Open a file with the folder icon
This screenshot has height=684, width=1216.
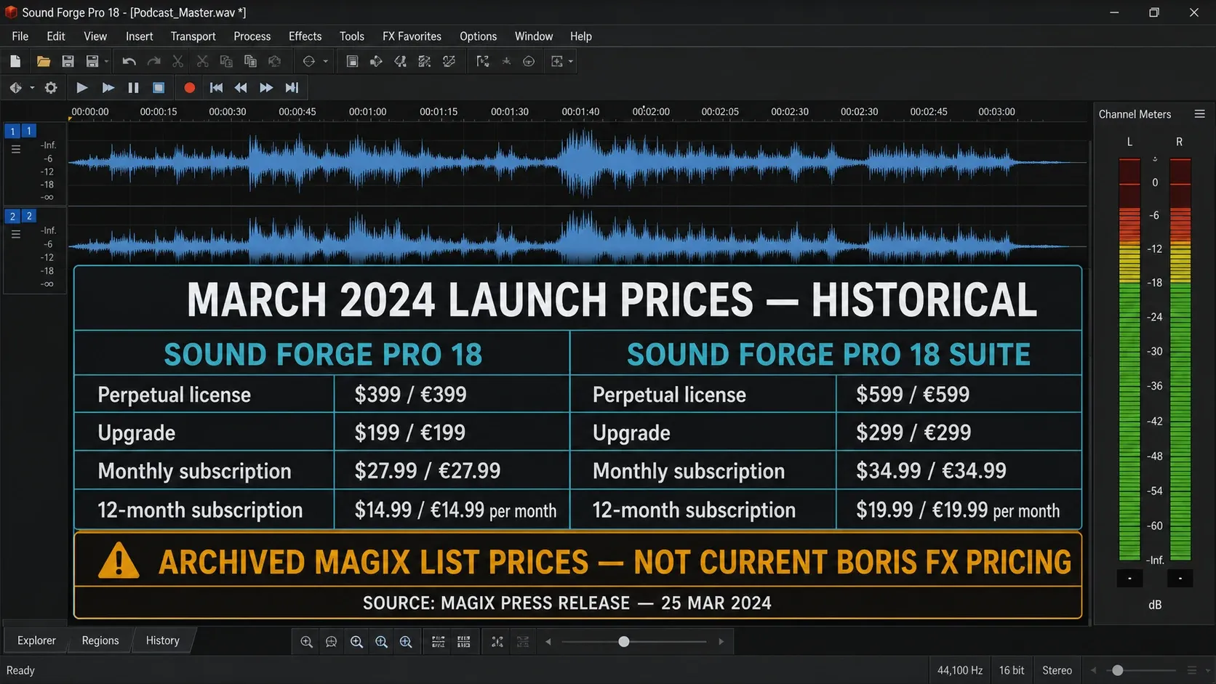tap(44, 62)
